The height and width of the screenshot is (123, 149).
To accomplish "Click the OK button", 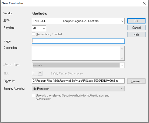I will (x=136, y=21).
